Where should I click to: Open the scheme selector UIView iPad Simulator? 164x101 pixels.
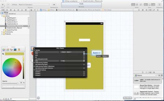coord(30,5)
